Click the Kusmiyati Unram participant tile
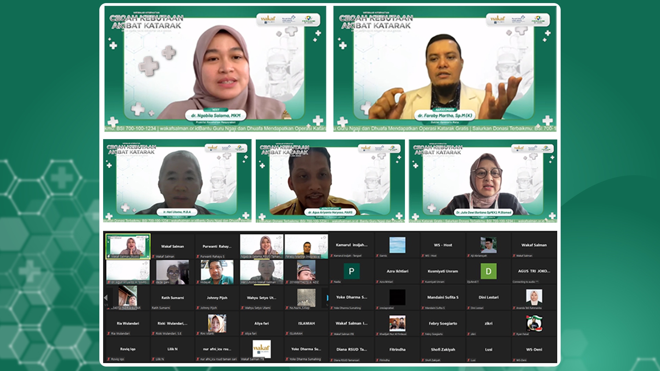The width and height of the screenshot is (660, 371). tap(443, 271)
